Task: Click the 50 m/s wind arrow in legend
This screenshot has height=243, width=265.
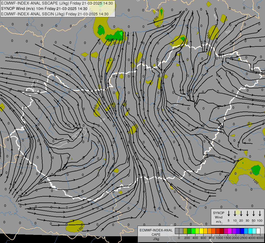Action: tap(254, 214)
